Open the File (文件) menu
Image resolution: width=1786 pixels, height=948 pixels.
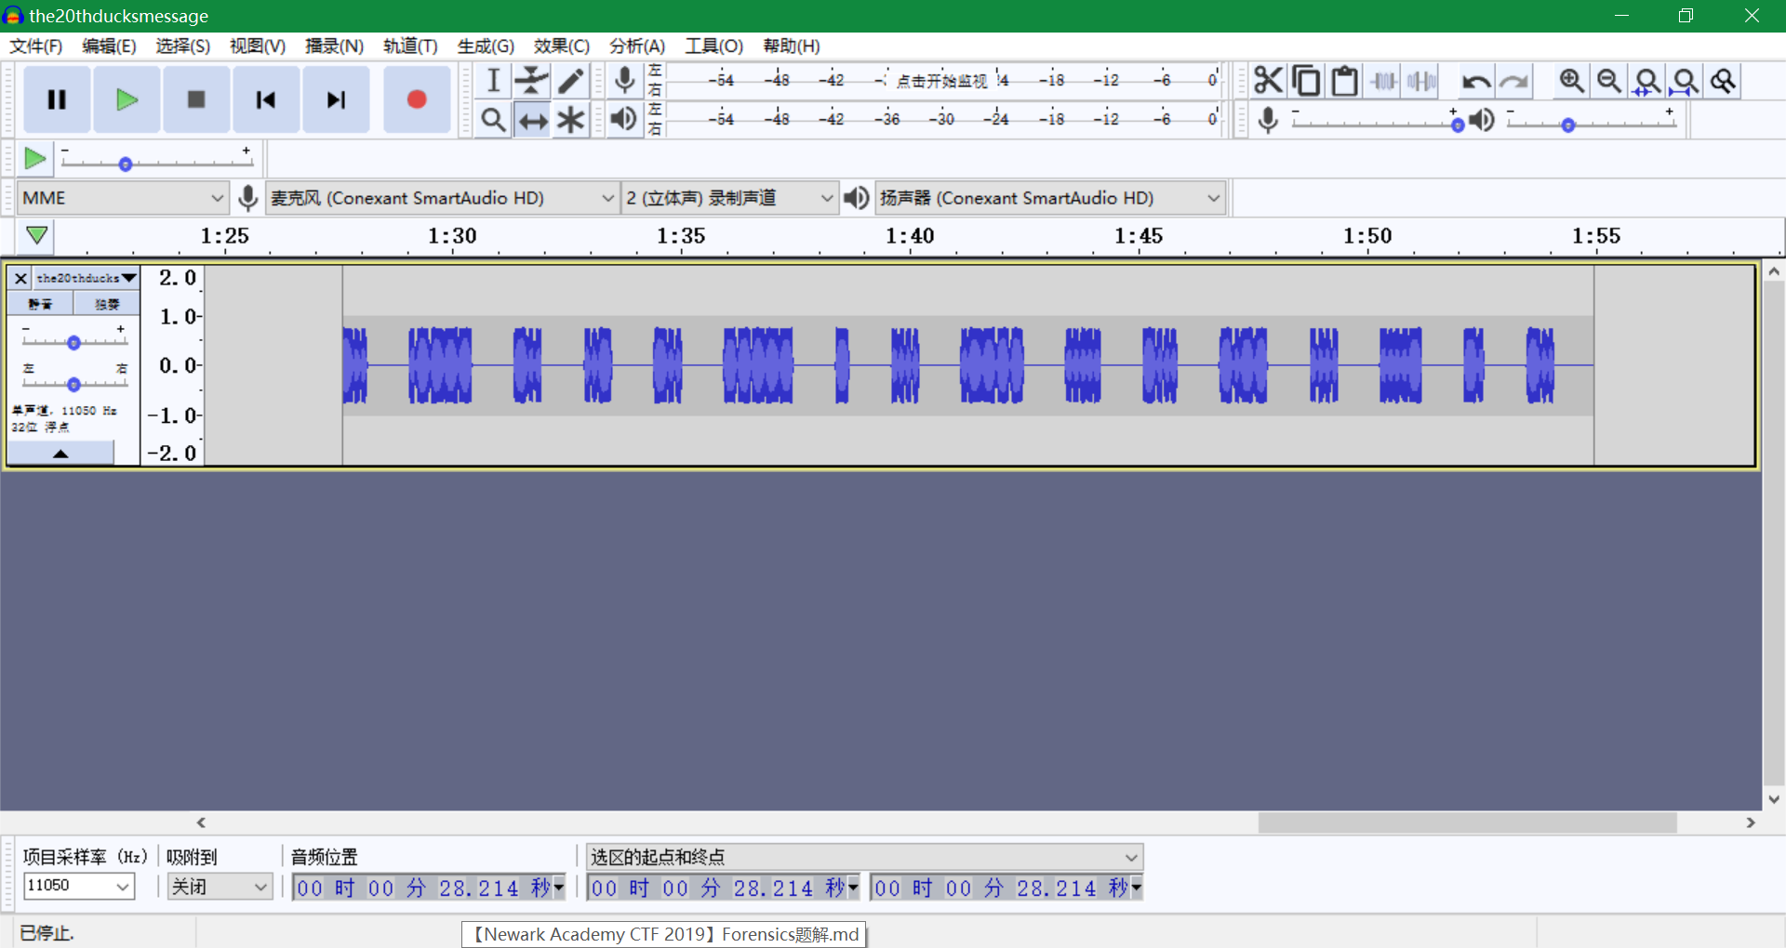36,46
